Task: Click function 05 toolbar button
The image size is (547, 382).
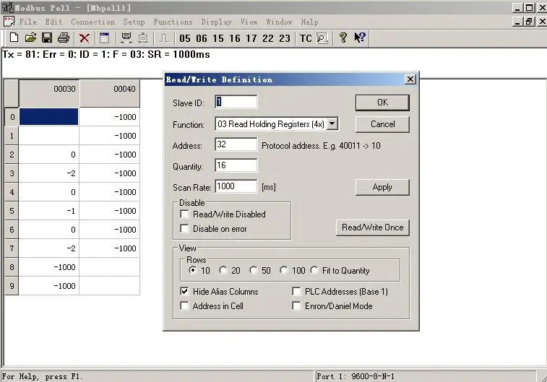Action: click(185, 38)
